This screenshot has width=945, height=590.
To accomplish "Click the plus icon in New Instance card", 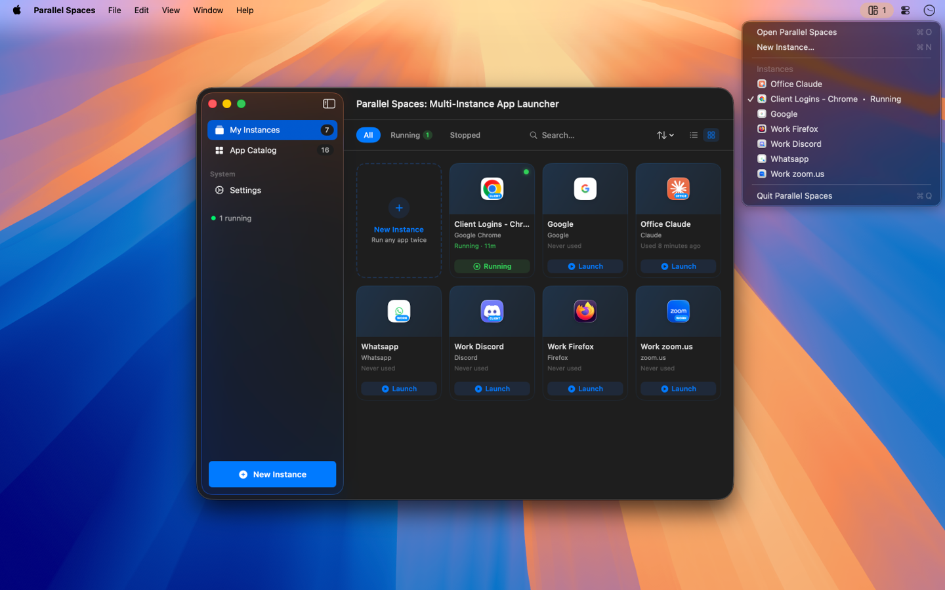I will [399, 208].
